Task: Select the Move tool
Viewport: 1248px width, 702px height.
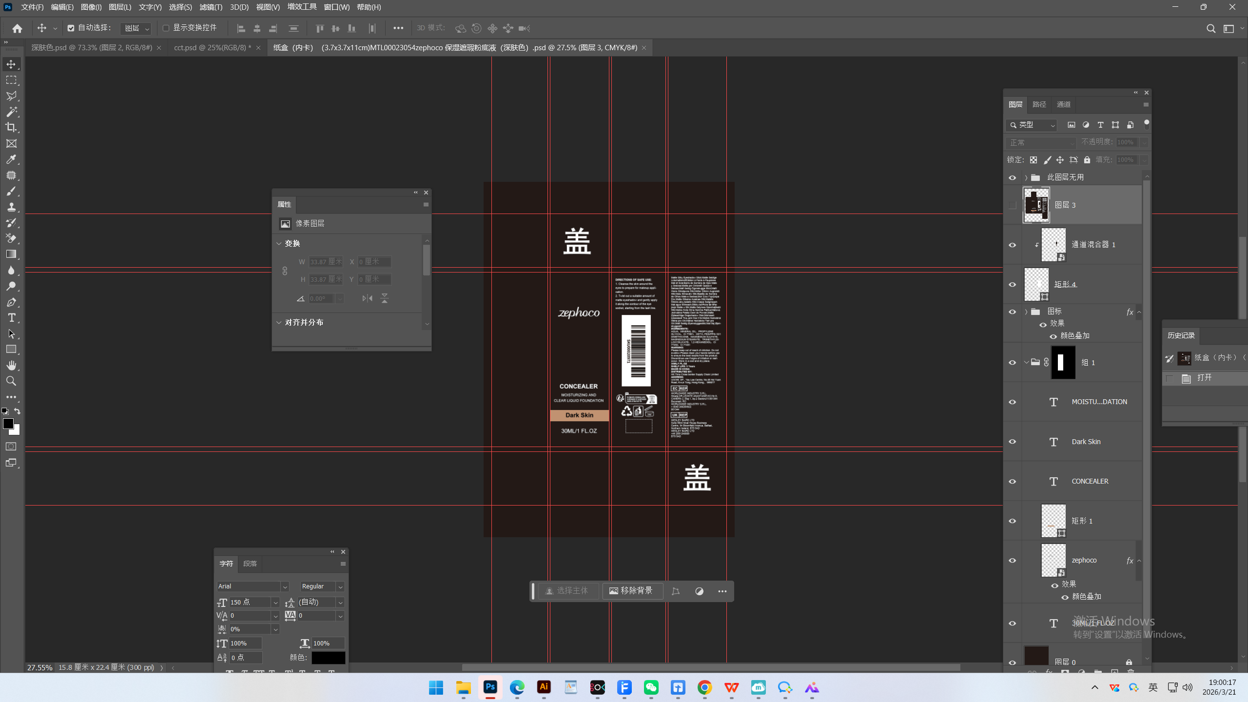Action: coord(11,64)
